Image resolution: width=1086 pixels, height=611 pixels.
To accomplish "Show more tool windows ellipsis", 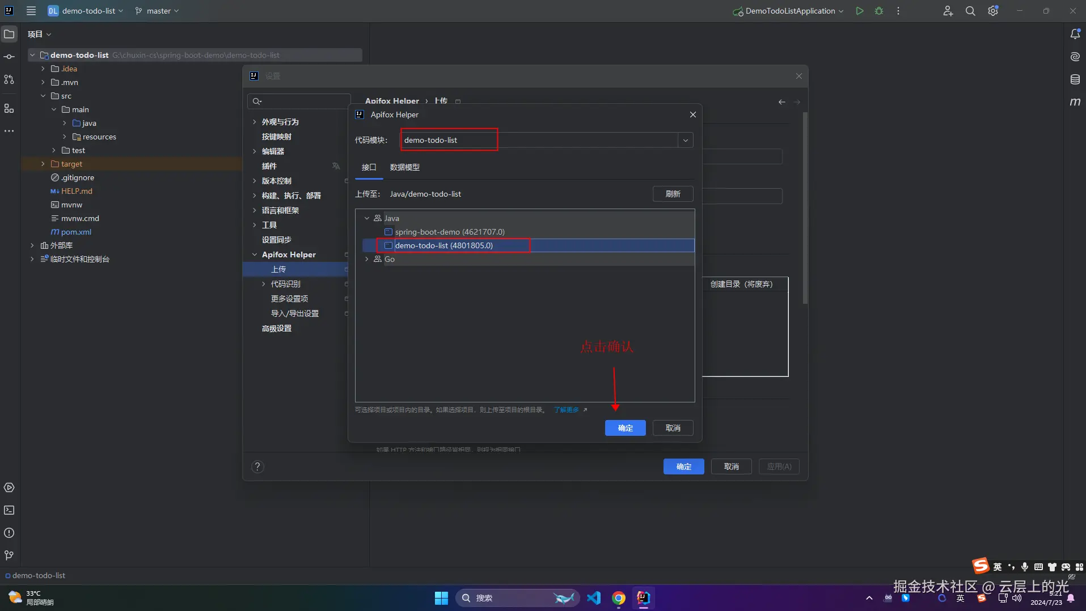I will coord(9,131).
